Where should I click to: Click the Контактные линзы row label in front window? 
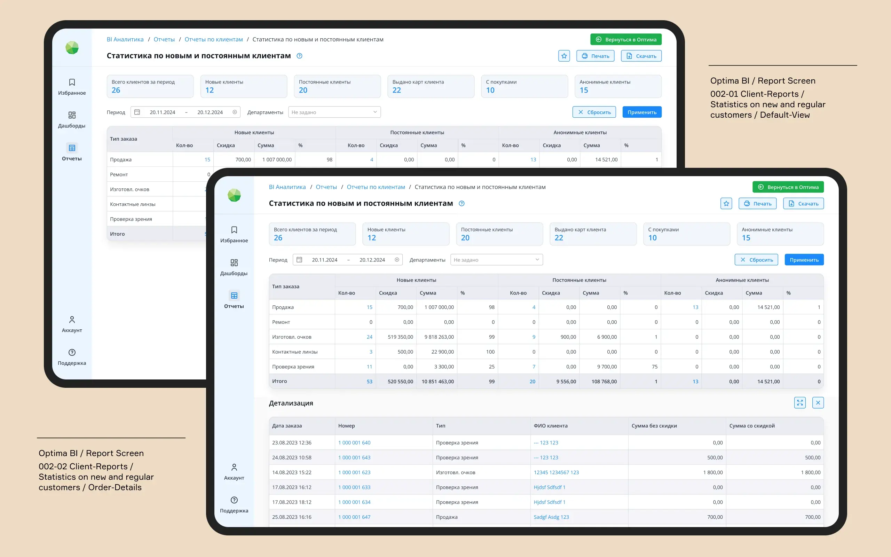[294, 352]
